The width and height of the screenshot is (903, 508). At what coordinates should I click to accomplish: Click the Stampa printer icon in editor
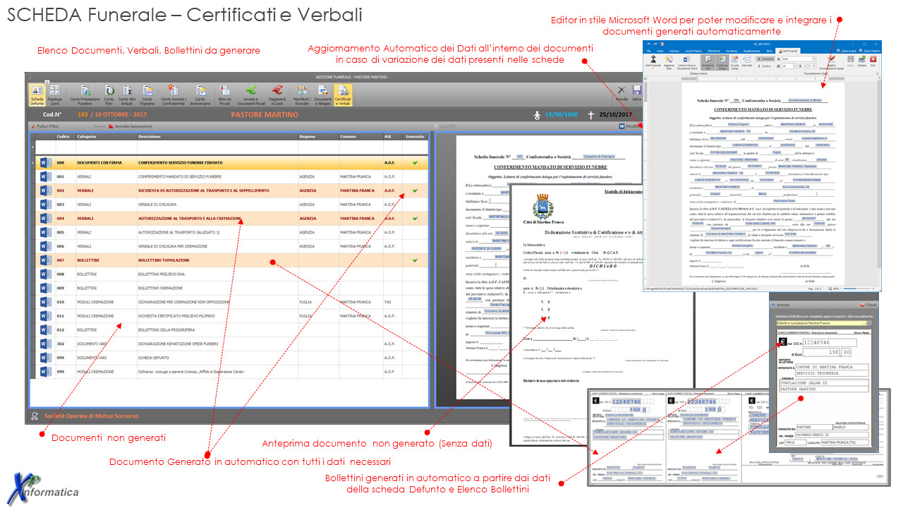click(x=861, y=62)
